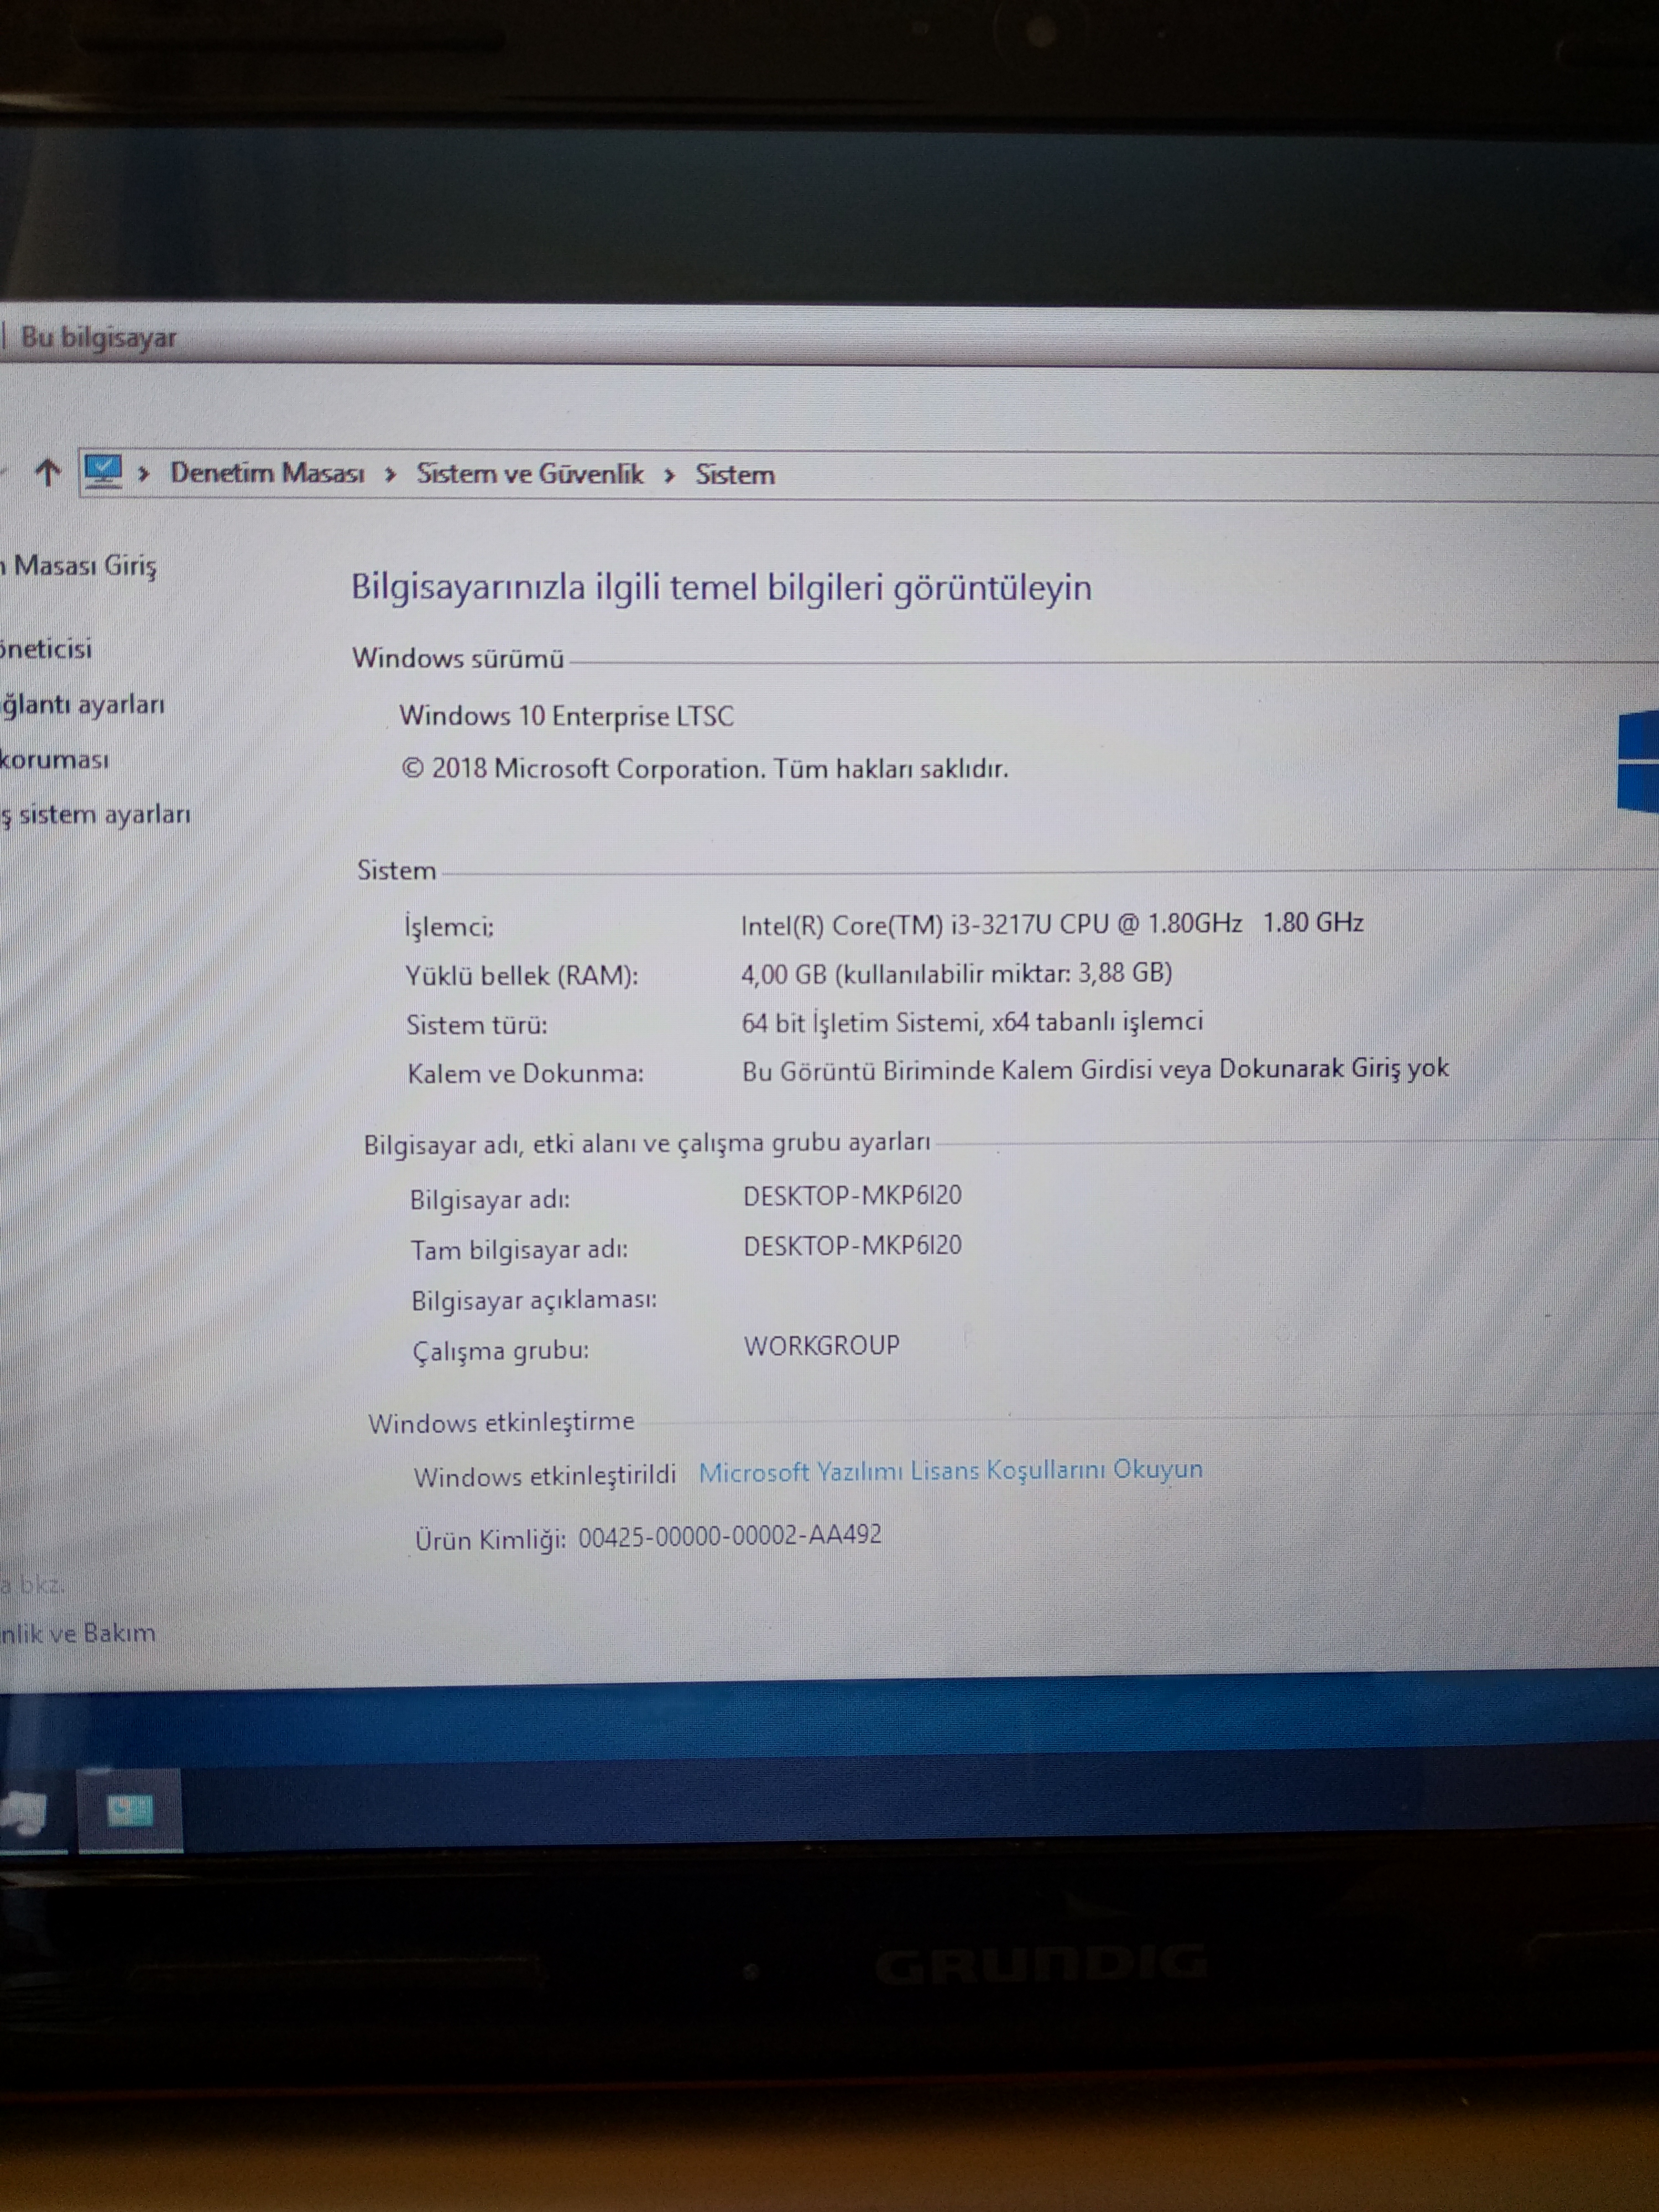This screenshot has height=2212, width=1659.
Task: Click Windows 10 Enterprise LTSC text
Action: pyautogui.click(x=566, y=716)
